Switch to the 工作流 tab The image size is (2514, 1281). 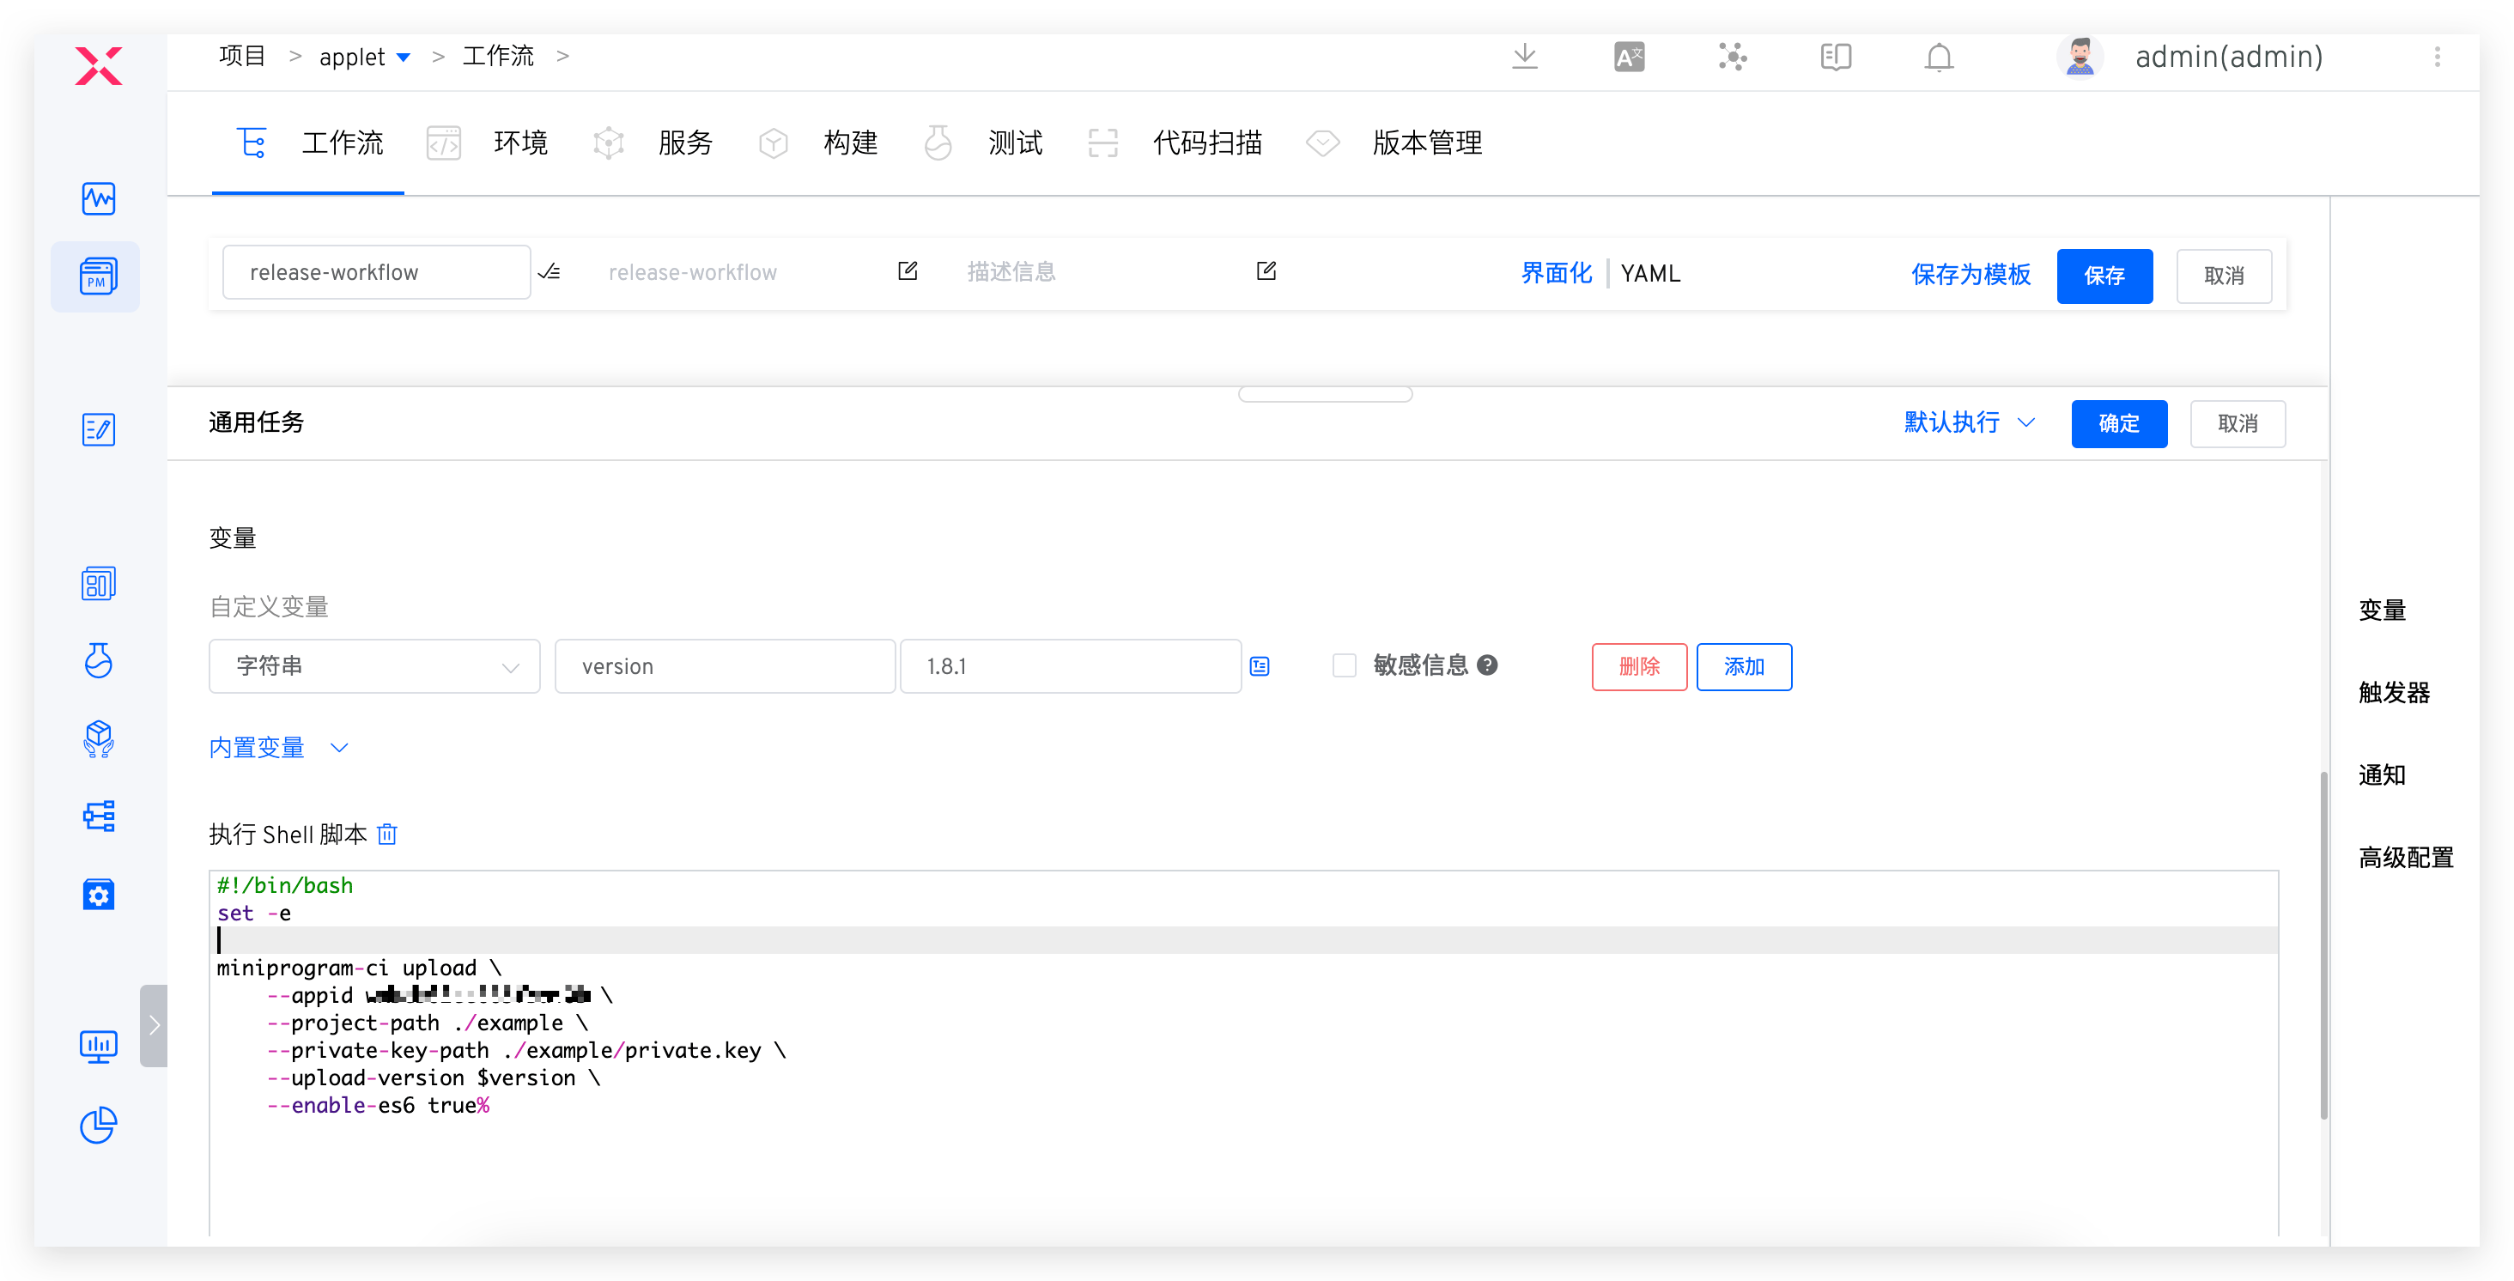pyautogui.click(x=308, y=143)
